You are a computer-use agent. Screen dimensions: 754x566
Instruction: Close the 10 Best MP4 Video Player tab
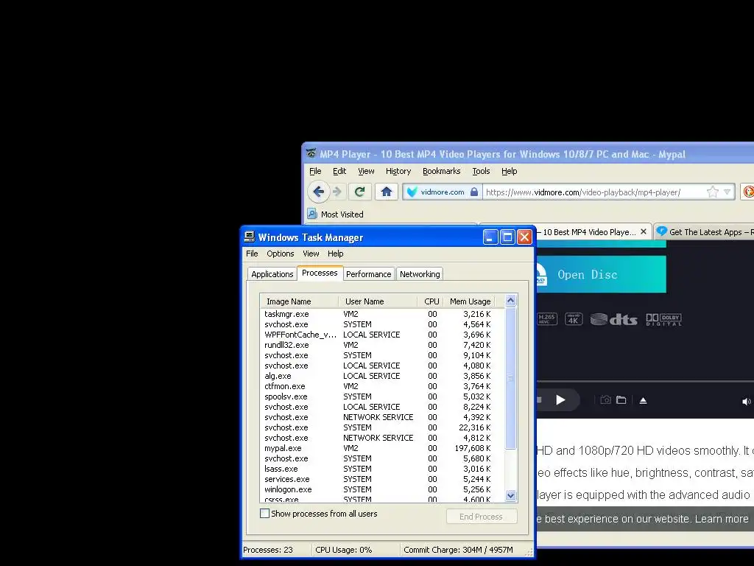click(644, 231)
